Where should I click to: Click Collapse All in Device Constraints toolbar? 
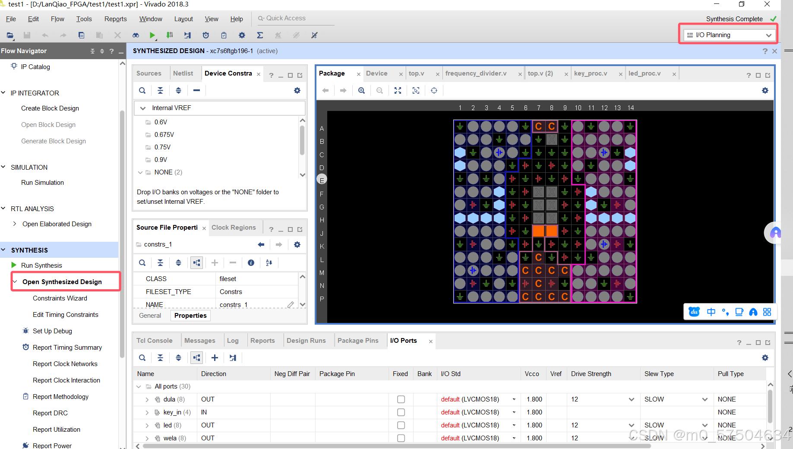pyautogui.click(x=160, y=91)
